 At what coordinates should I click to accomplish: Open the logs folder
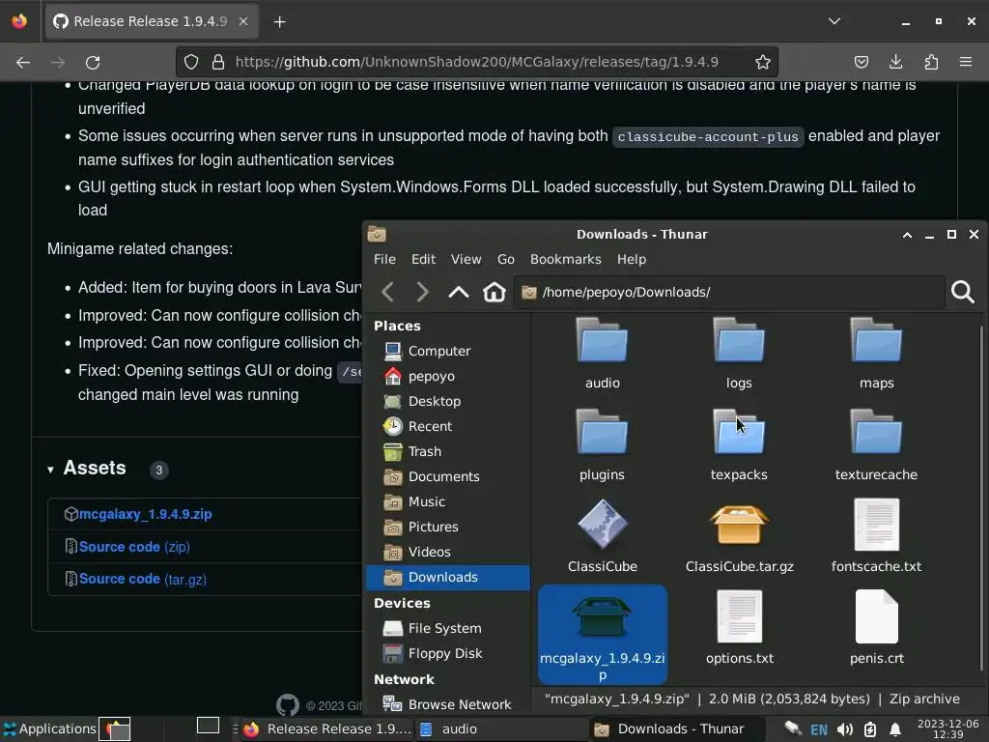[x=739, y=354]
